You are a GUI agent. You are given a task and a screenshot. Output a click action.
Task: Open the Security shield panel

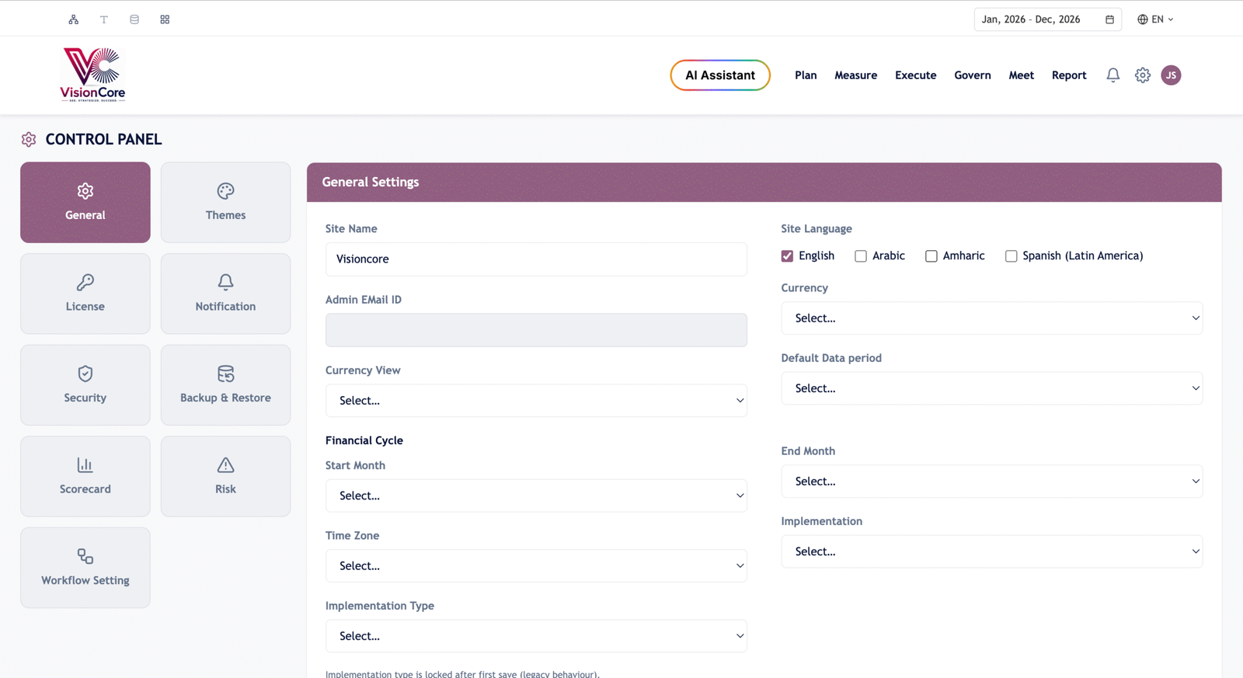point(85,385)
